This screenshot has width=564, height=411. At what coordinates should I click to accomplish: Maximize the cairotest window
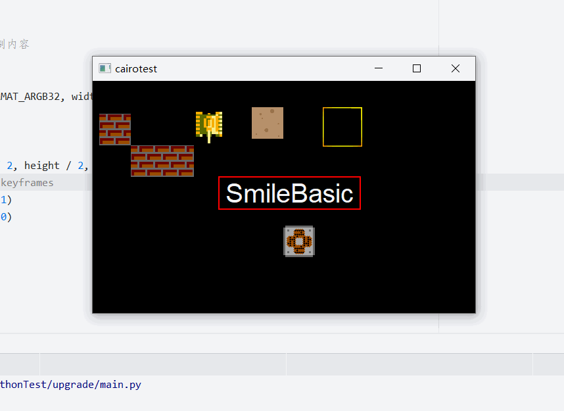pyautogui.click(x=417, y=68)
